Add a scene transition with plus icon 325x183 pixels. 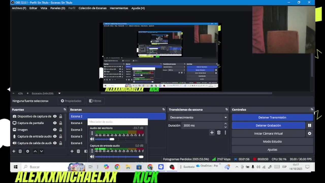(x=212, y=132)
